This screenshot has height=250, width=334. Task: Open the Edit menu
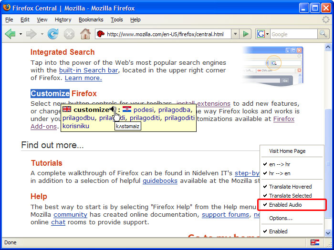click(25, 20)
